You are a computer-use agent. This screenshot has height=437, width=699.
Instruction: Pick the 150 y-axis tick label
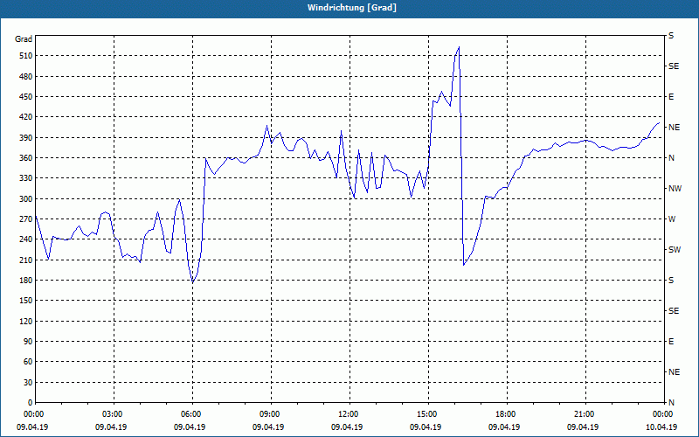click(x=26, y=301)
